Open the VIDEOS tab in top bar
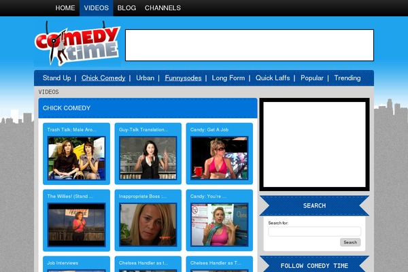The image size is (408, 272). pyautogui.click(x=97, y=7)
